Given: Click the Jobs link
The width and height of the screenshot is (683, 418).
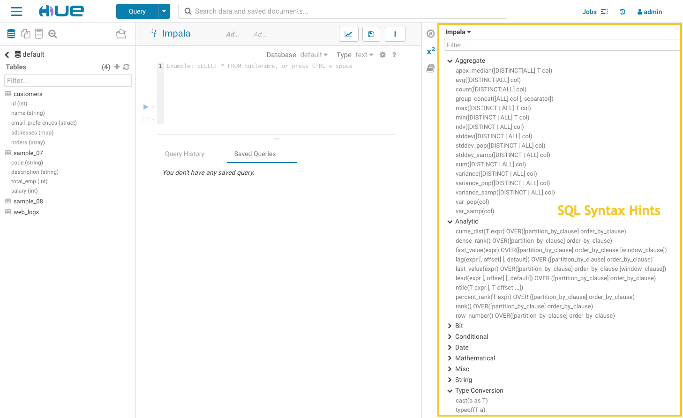Looking at the screenshot, I should [589, 12].
